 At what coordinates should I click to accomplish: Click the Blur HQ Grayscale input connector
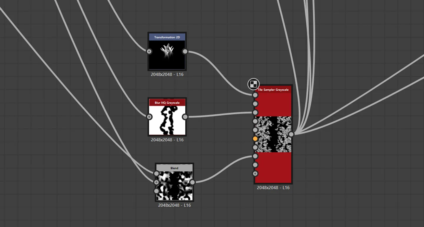[149, 117]
